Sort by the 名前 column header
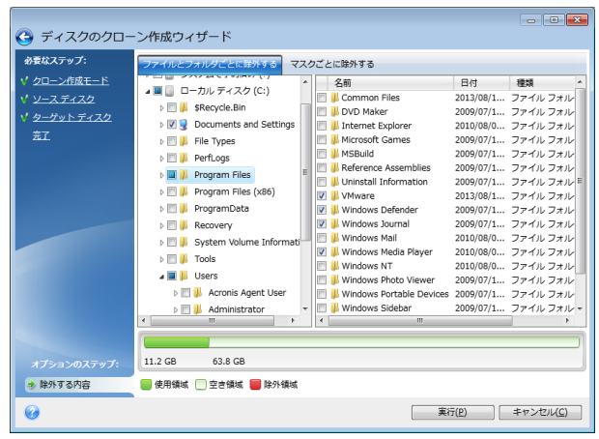599x439 pixels. [x=390, y=82]
